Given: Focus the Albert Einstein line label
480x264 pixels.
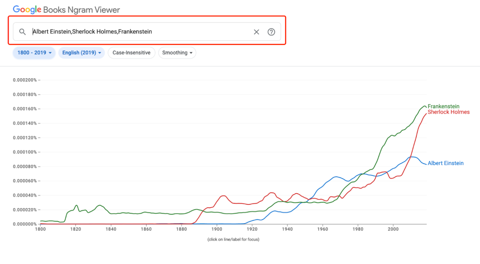Looking at the screenshot, I should point(445,163).
